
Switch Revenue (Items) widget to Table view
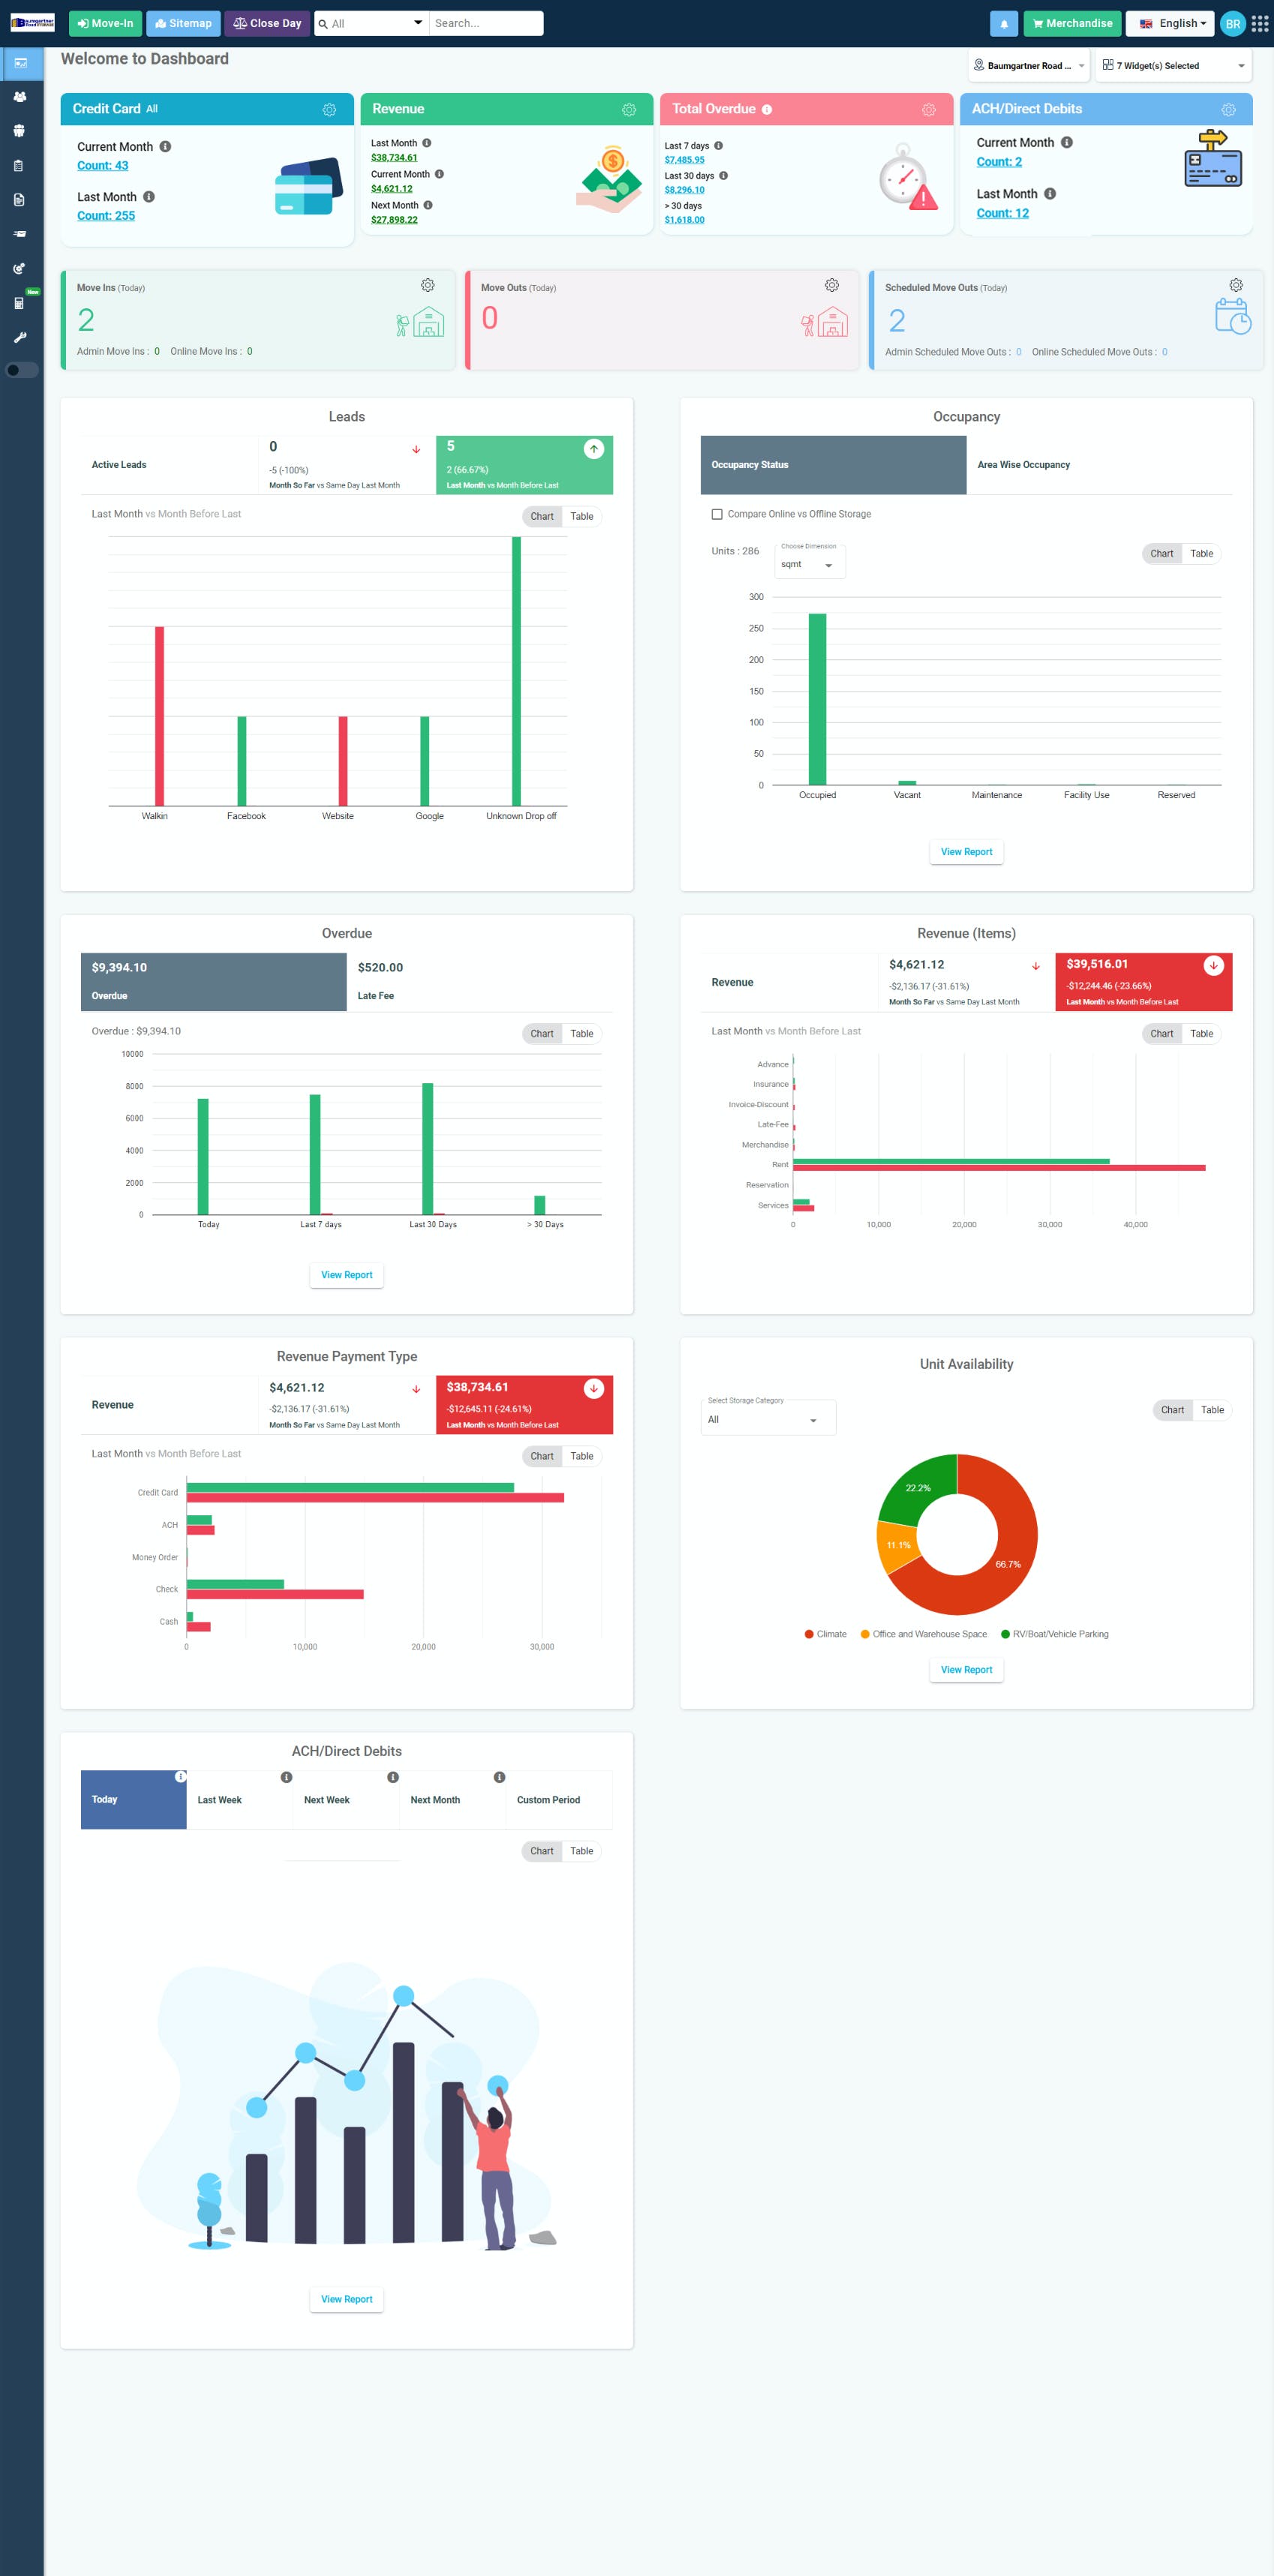pos(1201,1034)
